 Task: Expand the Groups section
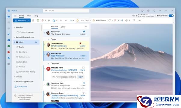click(x=14, y=77)
